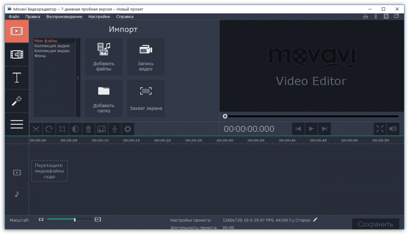Click the Добавить файлы button
The width and height of the screenshot is (409, 234).
pyautogui.click(x=104, y=57)
